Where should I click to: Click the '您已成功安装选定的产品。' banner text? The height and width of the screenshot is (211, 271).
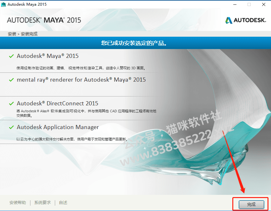tap(134, 43)
